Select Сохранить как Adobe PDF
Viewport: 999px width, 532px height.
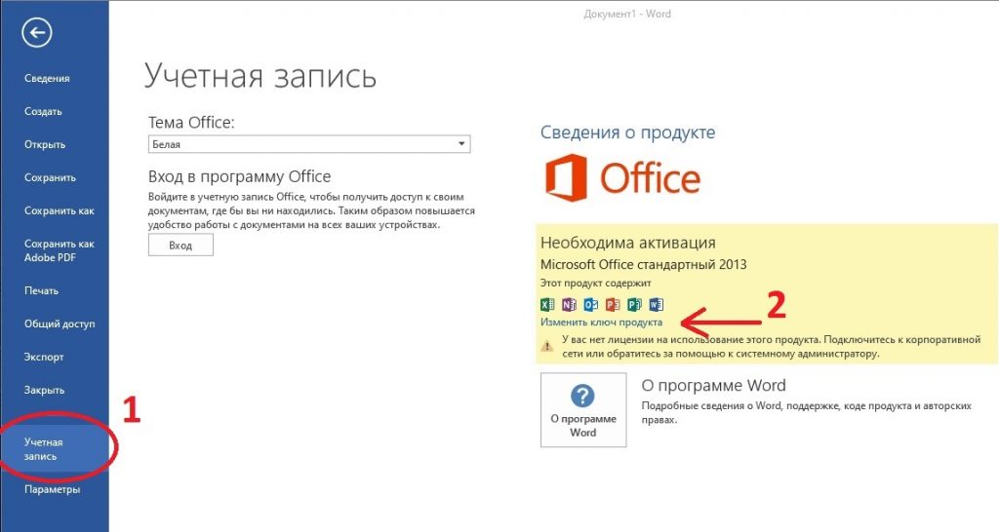pos(59,250)
